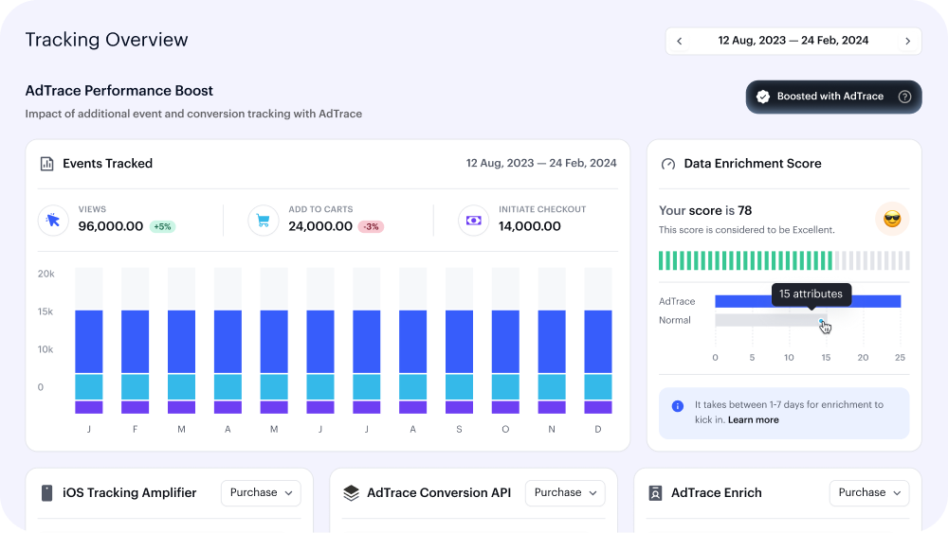This screenshot has height=533, width=948.
Task: Open the Learn more link
Action: coord(754,419)
